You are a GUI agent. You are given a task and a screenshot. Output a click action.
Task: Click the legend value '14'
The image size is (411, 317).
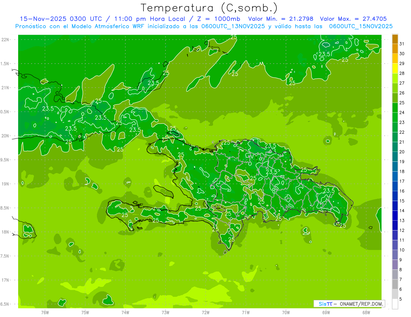(402, 211)
